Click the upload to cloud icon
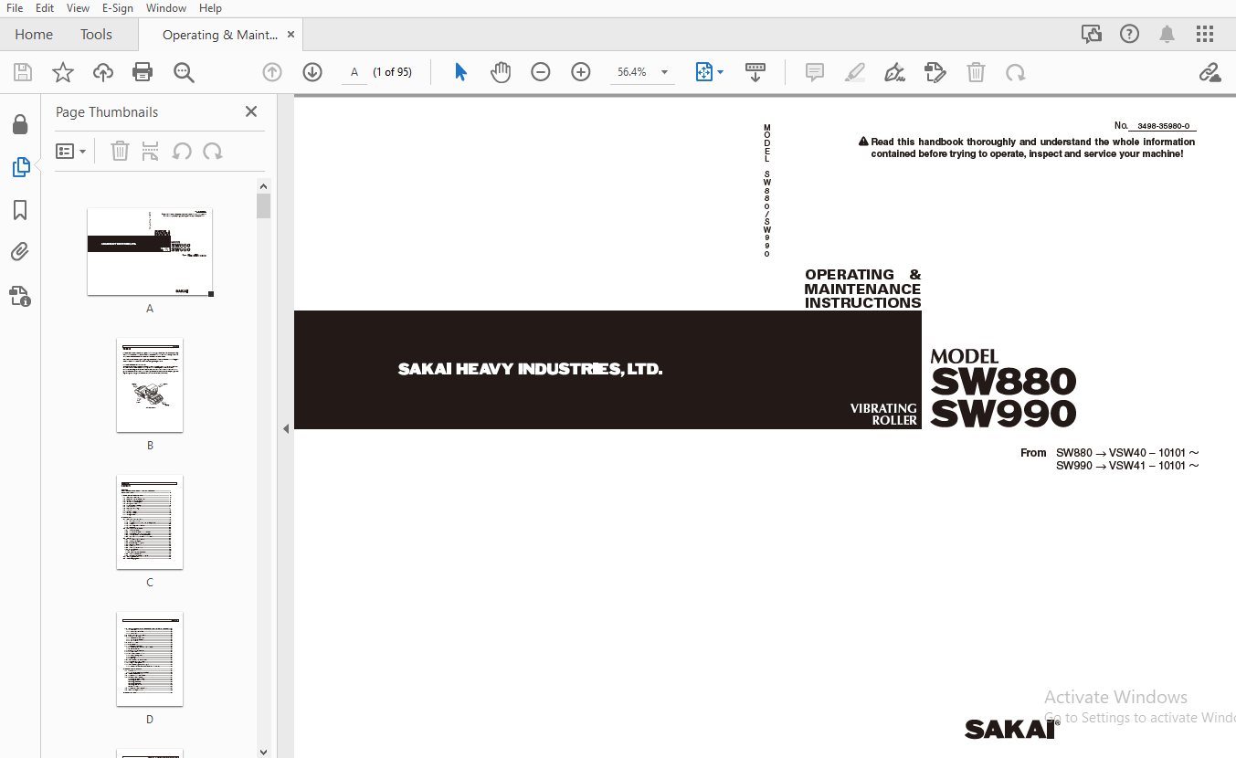The height and width of the screenshot is (758, 1236). click(103, 72)
